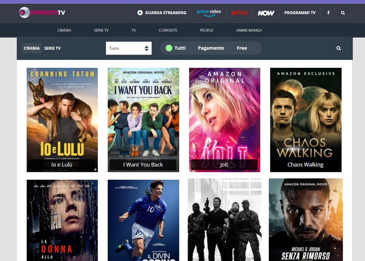Open the Il Divin Codino poster
365x261 pixels.
click(143, 220)
